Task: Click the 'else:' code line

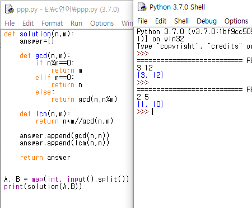Action: 45,92
